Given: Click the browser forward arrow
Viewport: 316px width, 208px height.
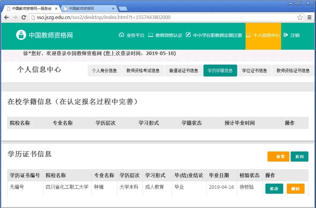Looking at the screenshot, I should coord(15,17).
